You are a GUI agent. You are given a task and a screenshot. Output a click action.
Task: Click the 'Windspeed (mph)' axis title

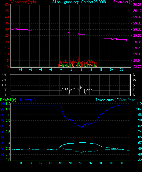coord(23,2)
